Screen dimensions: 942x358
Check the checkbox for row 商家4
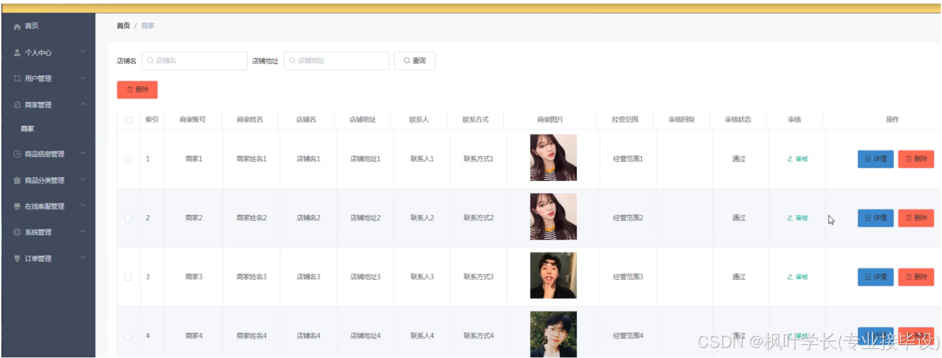(x=128, y=336)
